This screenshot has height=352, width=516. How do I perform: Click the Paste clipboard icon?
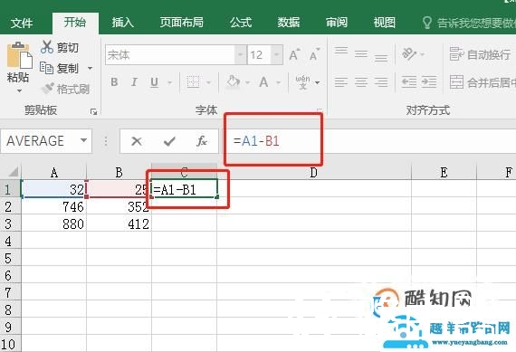[x=19, y=54]
